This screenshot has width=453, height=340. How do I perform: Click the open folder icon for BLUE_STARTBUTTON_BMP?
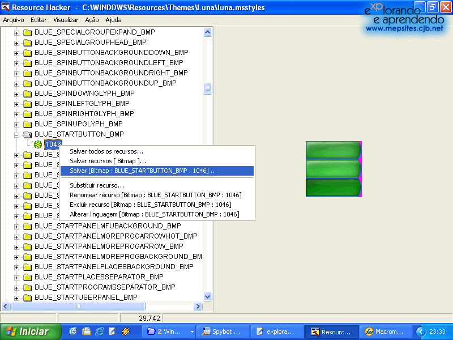point(27,134)
